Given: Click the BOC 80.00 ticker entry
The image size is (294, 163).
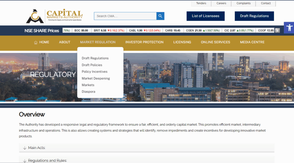Looking at the screenshot, I should point(81,30).
